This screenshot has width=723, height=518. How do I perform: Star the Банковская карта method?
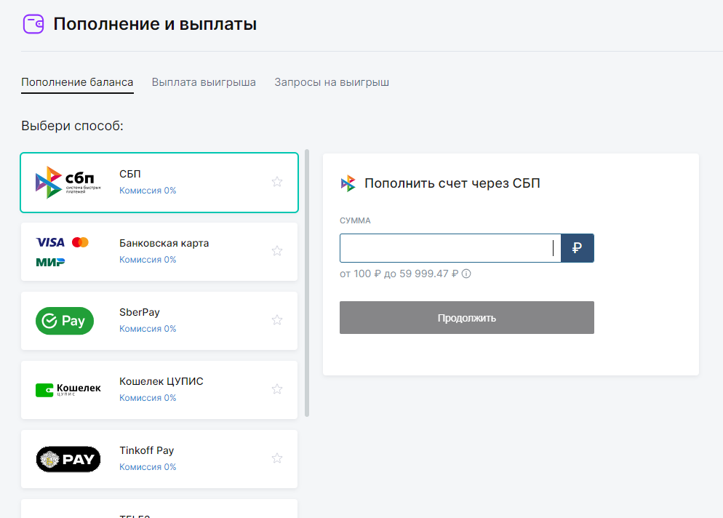pyautogui.click(x=277, y=251)
